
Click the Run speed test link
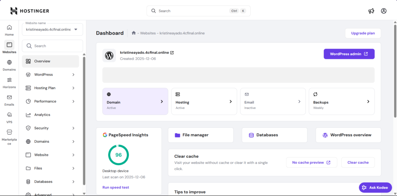[x=116, y=188]
